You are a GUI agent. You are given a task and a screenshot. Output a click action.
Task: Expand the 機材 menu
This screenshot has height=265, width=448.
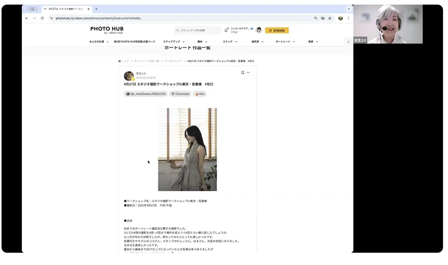pos(202,42)
